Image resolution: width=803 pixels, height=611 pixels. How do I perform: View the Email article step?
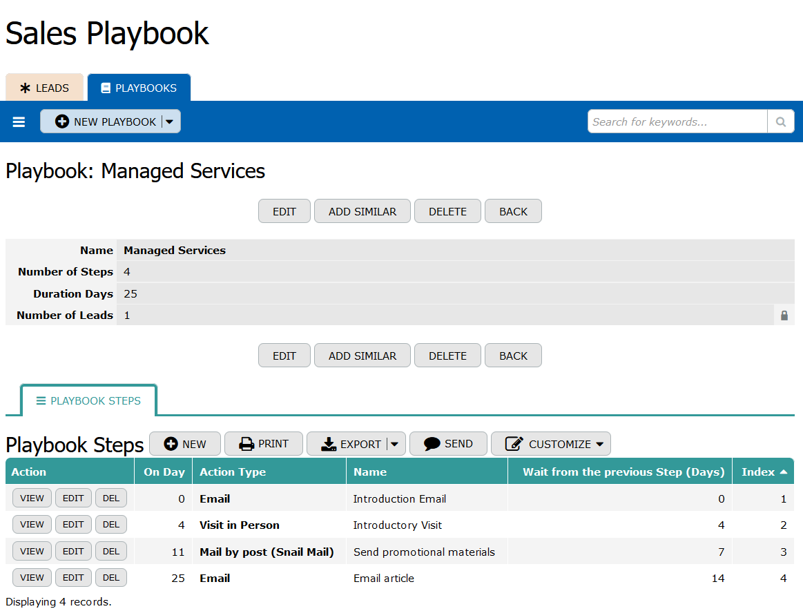[x=32, y=578]
